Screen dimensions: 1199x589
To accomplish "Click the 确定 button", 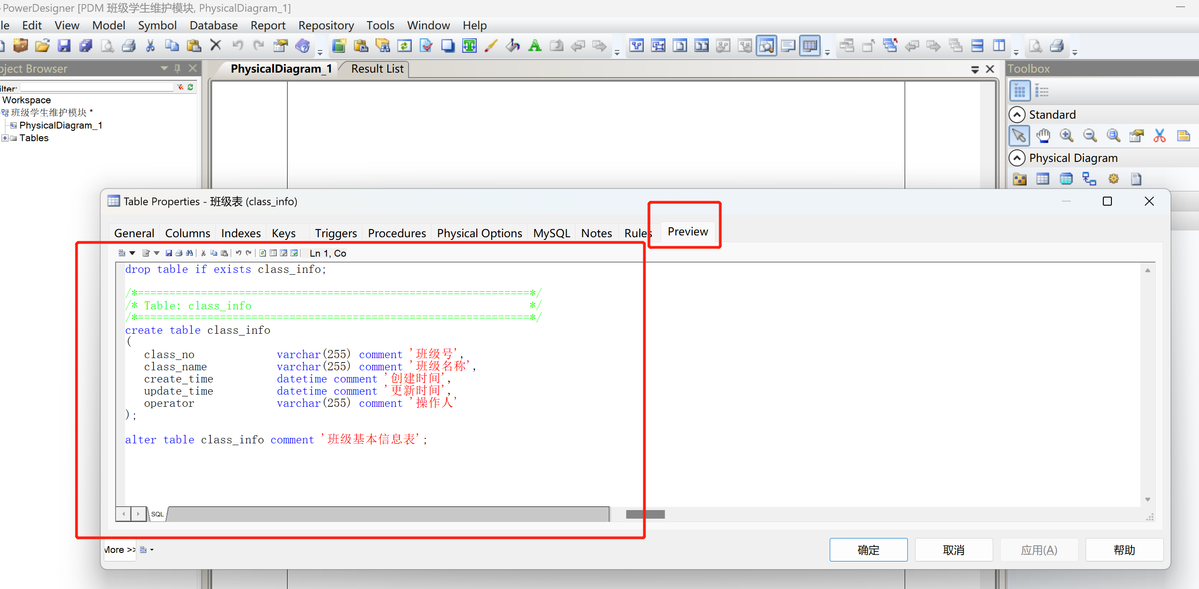I will (x=868, y=550).
